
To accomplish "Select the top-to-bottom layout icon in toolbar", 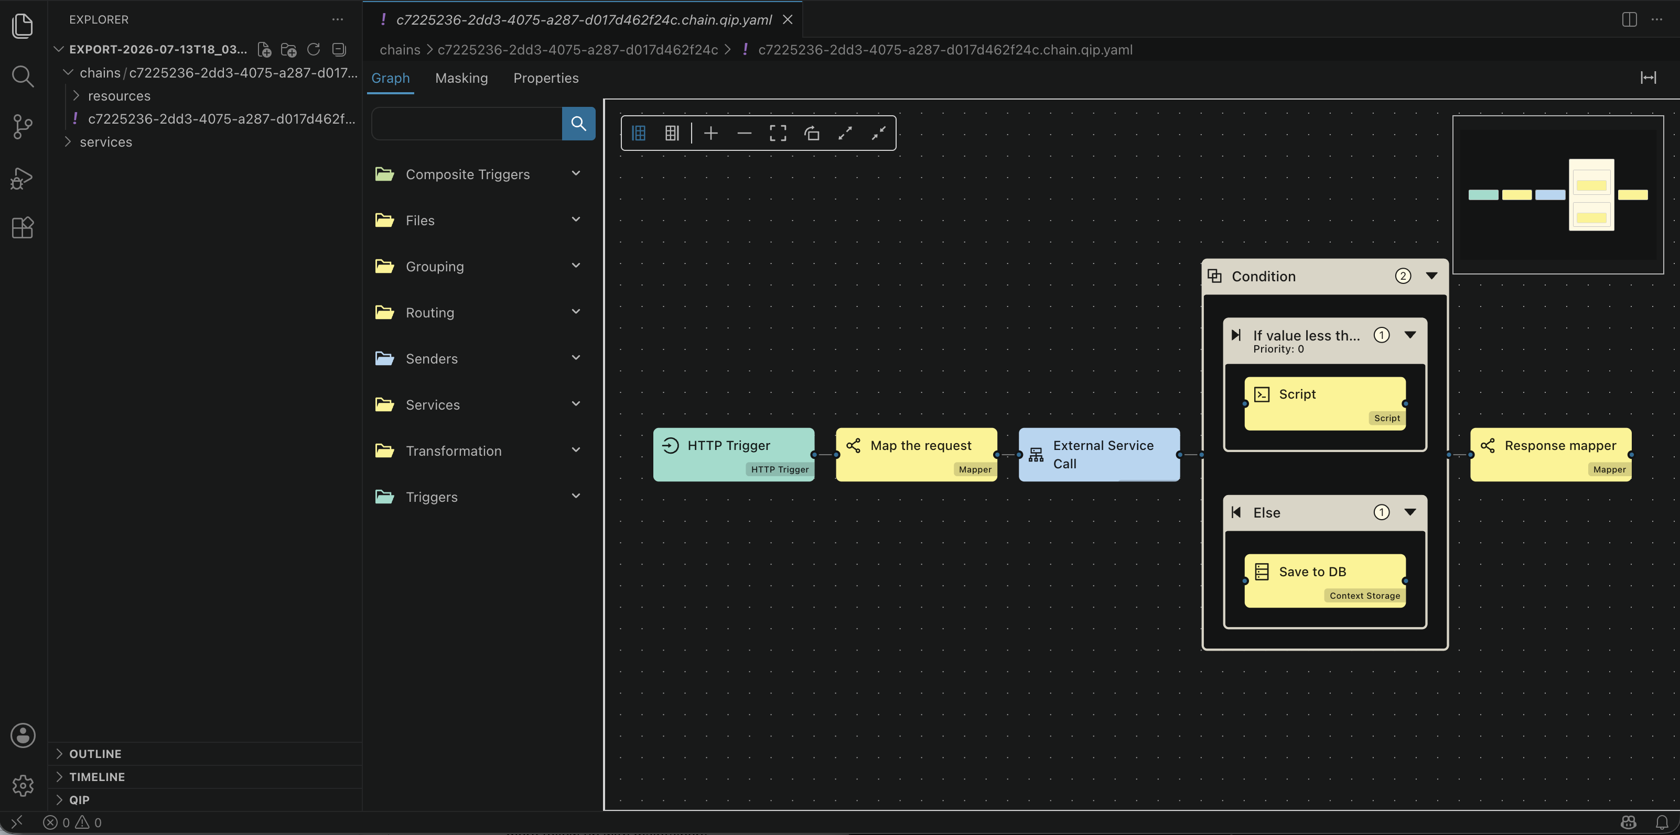I will point(672,133).
